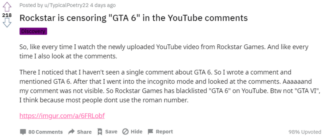The image size is (325, 137).
Task: Open the 80 Comments section
Action: (45, 132)
